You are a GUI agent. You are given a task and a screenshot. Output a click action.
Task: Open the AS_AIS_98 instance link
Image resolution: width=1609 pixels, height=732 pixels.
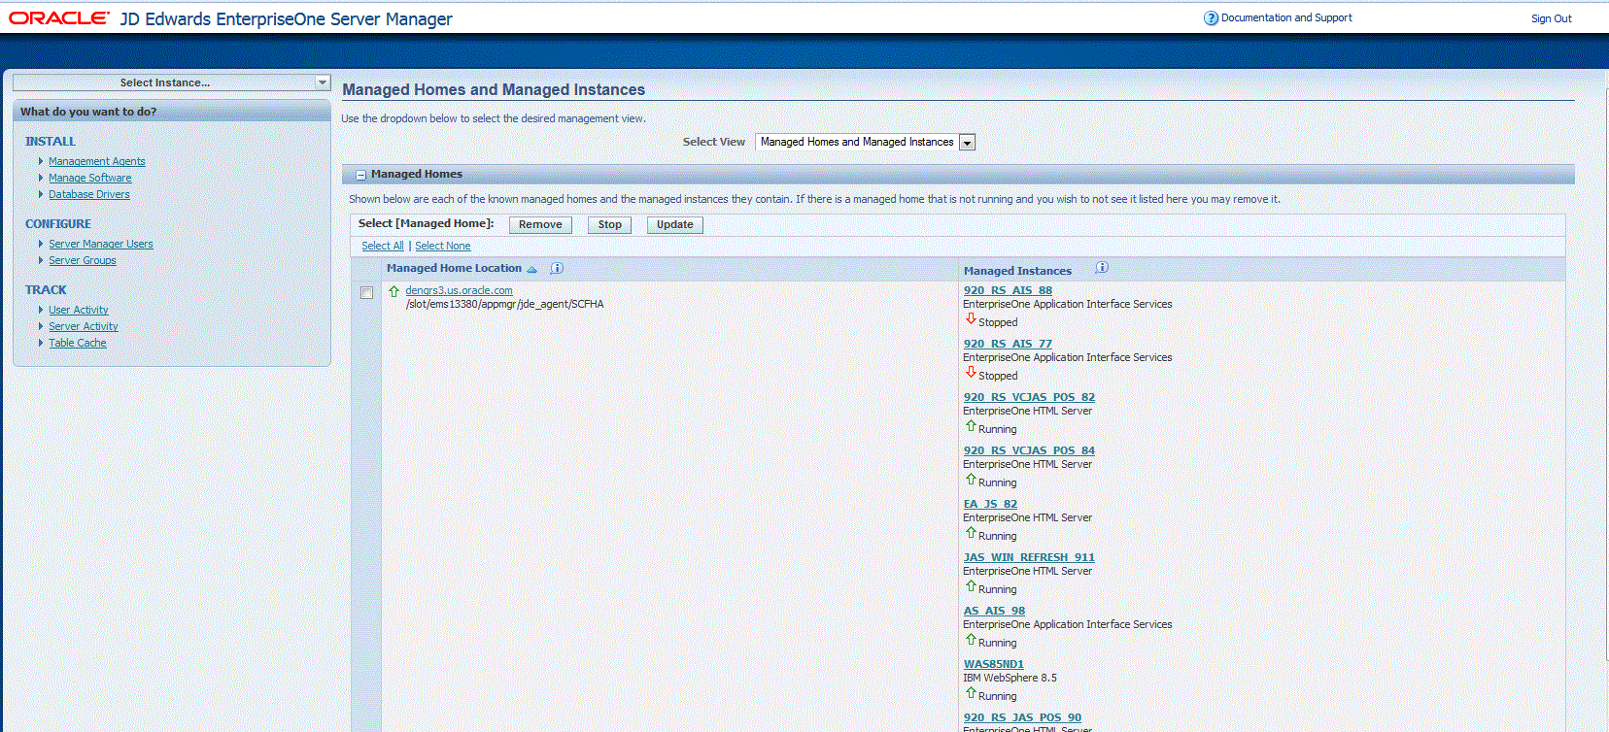[994, 611]
